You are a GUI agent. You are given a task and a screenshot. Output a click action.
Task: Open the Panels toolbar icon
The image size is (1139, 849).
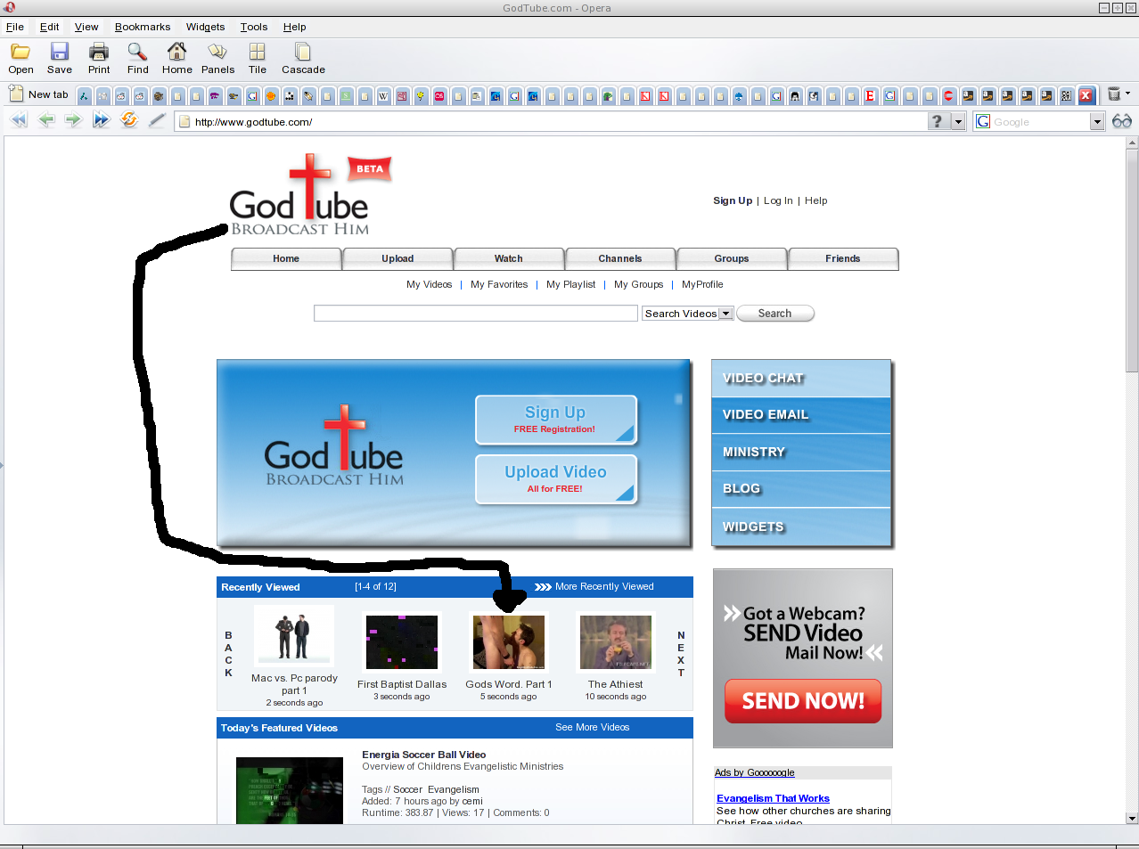pyautogui.click(x=217, y=58)
